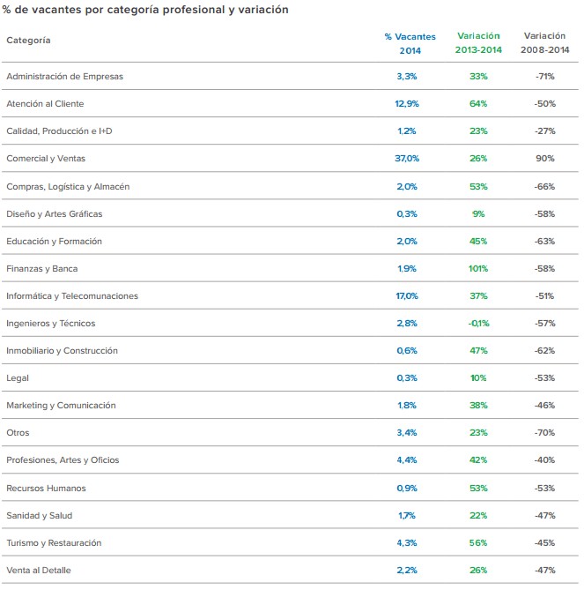Image resolution: width=584 pixels, height=590 pixels.
Task: Select the Venta al Detalle row label
Action: 38,571
